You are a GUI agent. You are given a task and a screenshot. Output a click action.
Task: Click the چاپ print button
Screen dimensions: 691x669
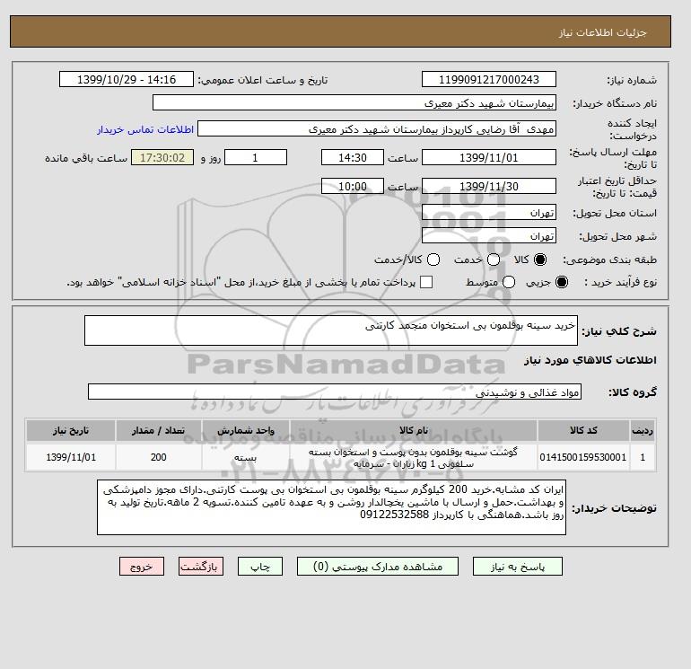(x=260, y=567)
